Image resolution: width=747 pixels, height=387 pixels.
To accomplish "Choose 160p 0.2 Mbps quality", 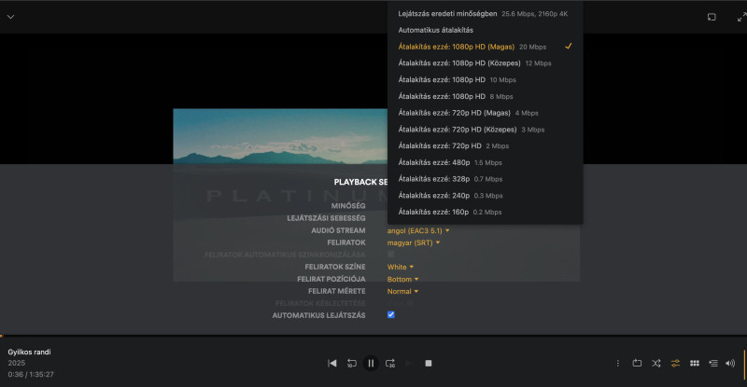I will [485, 212].
